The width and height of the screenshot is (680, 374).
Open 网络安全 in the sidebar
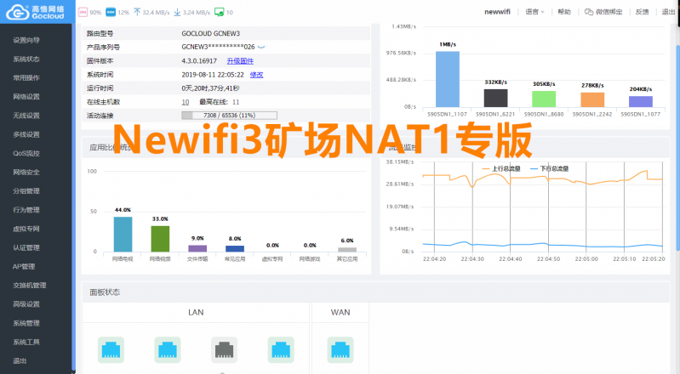26,172
